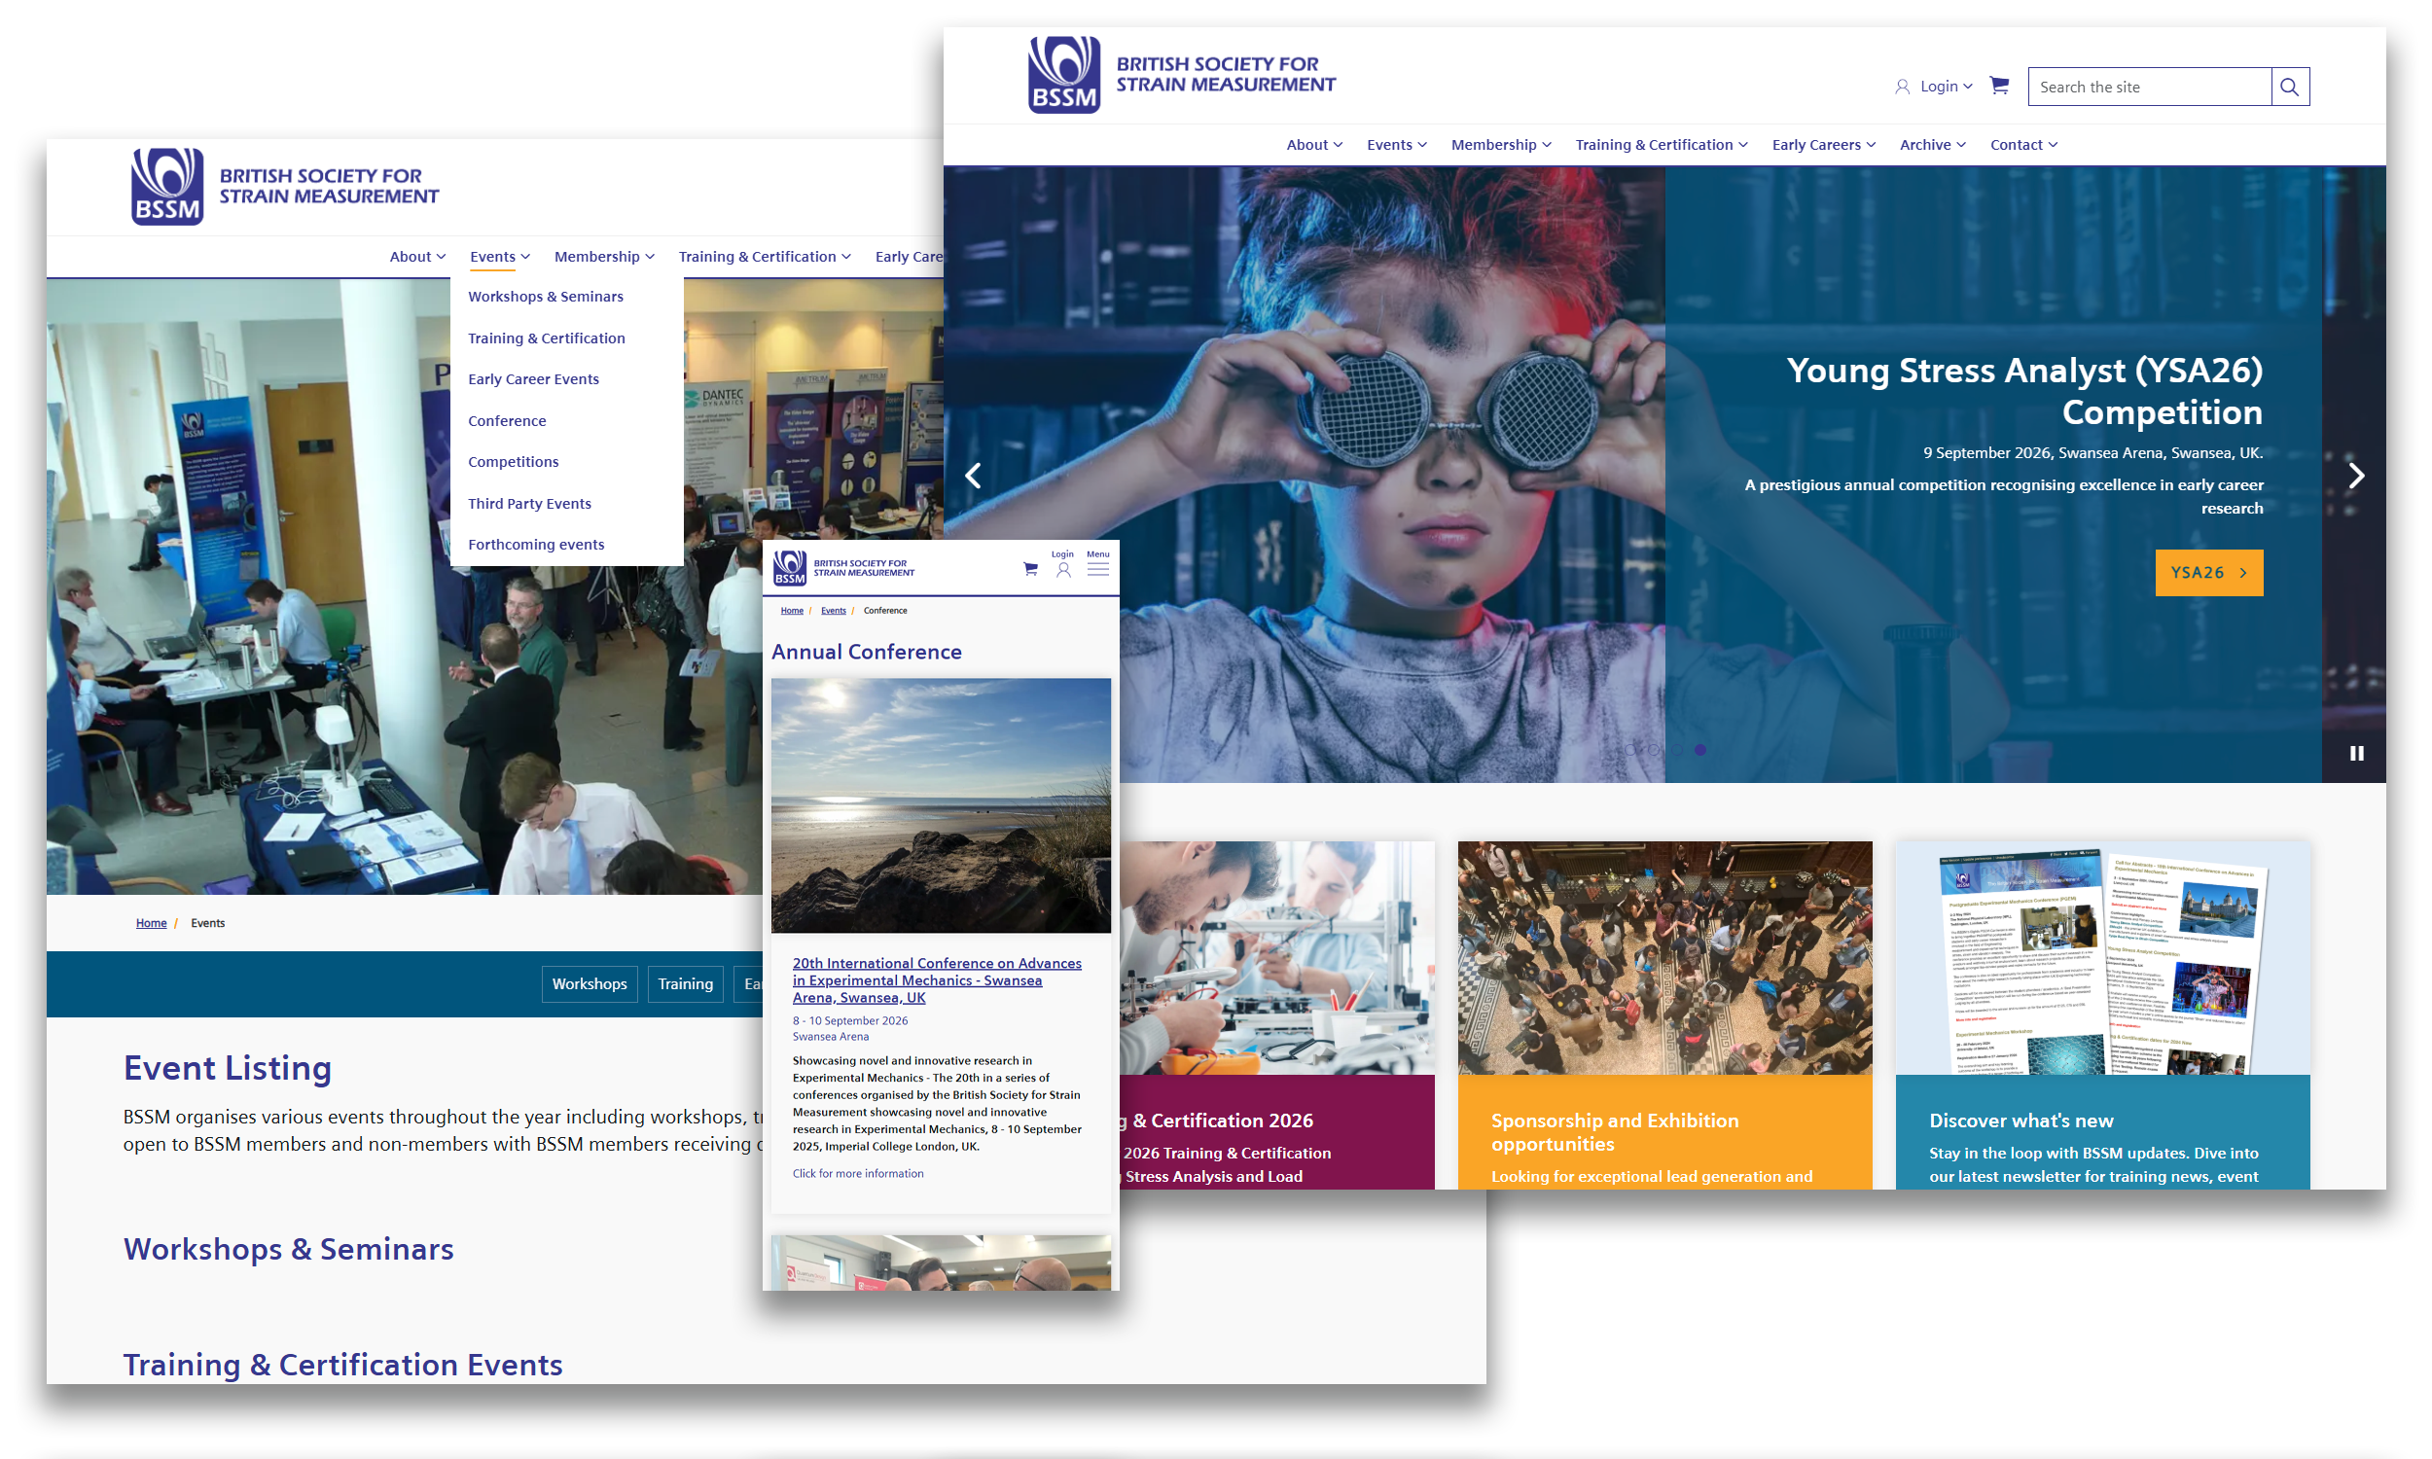Image resolution: width=2432 pixels, height=1459 pixels.
Task: Click the mobile view cart icon
Action: [x=1030, y=569]
